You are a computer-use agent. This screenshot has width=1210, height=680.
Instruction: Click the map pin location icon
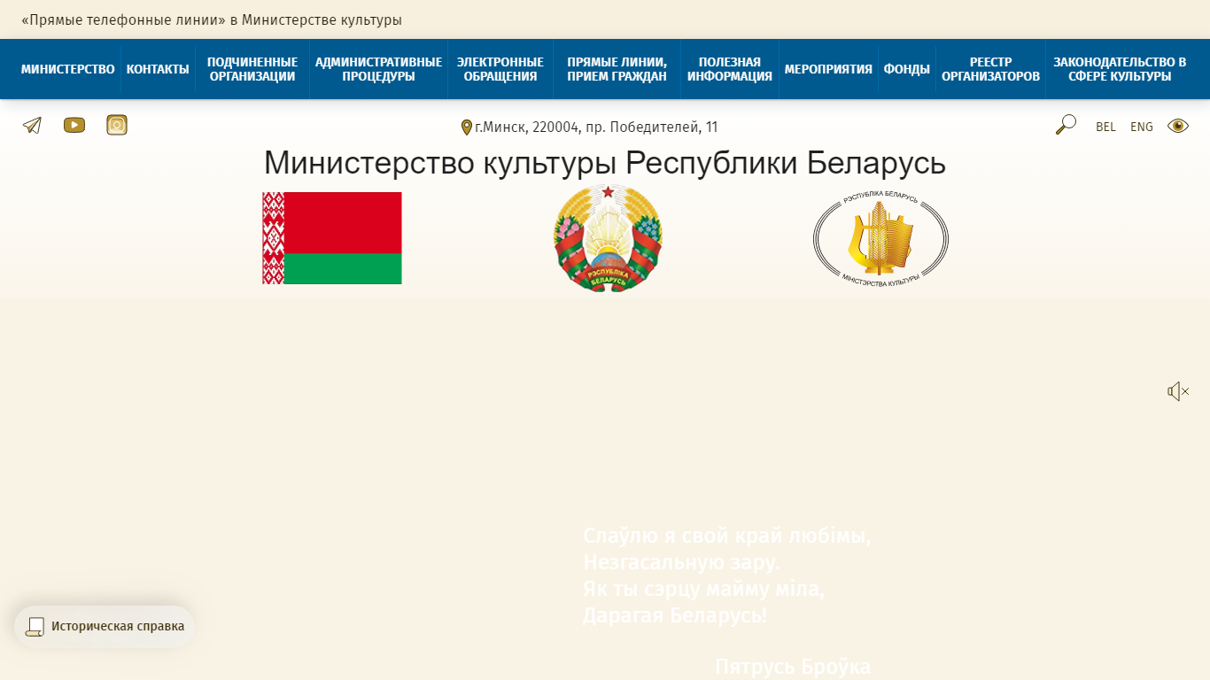click(x=467, y=127)
